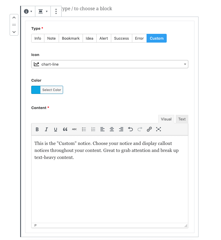The height and width of the screenshot is (240, 221).
Task: Insert or edit a link
Action: pos(149,129)
